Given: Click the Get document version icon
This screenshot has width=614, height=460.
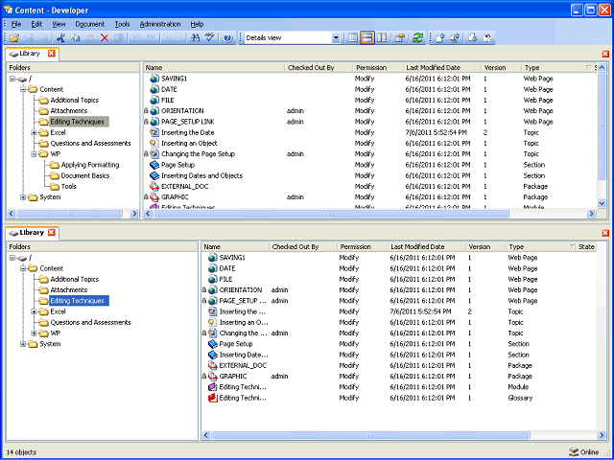Looking at the screenshot, I should tap(473, 38).
